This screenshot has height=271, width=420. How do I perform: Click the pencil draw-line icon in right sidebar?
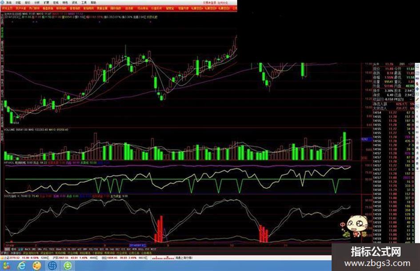pos(417,99)
